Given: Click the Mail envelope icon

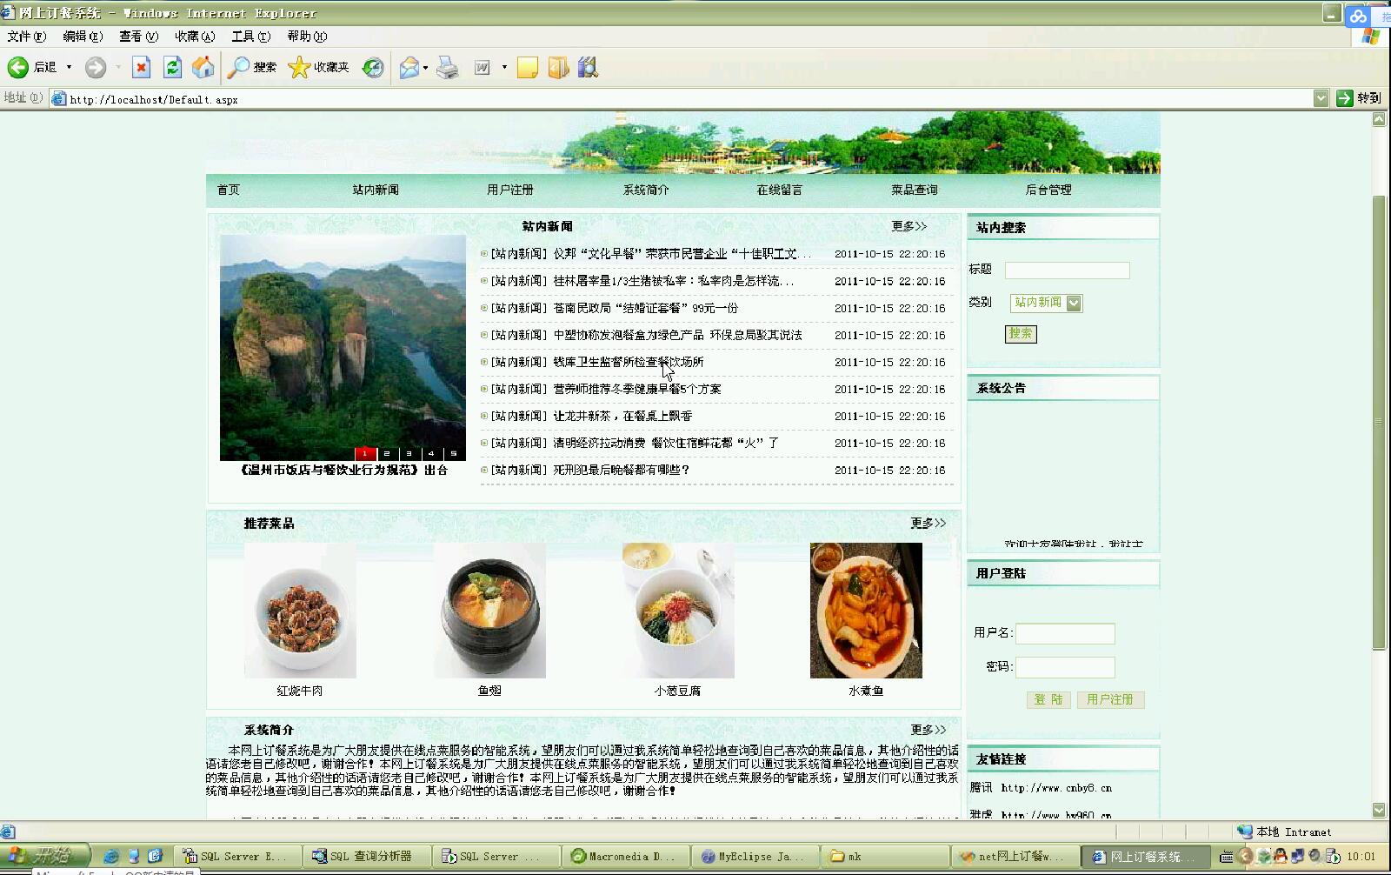Looking at the screenshot, I should (409, 67).
